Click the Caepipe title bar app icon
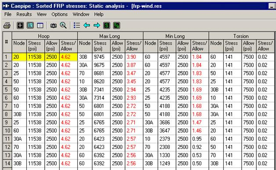 click(x=6, y=6)
